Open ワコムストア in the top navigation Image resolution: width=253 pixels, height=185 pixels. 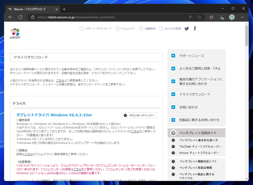click(x=125, y=29)
